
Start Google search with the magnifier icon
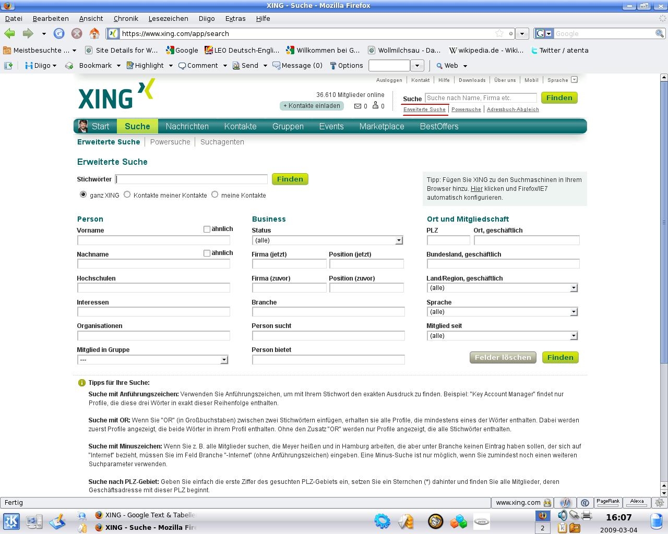tap(660, 33)
